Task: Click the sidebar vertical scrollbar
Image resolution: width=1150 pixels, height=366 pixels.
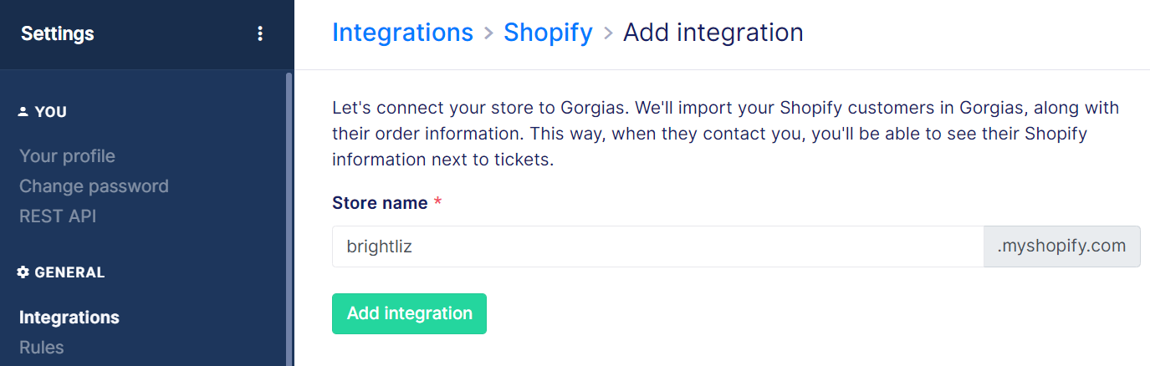Action: pyautogui.click(x=289, y=219)
